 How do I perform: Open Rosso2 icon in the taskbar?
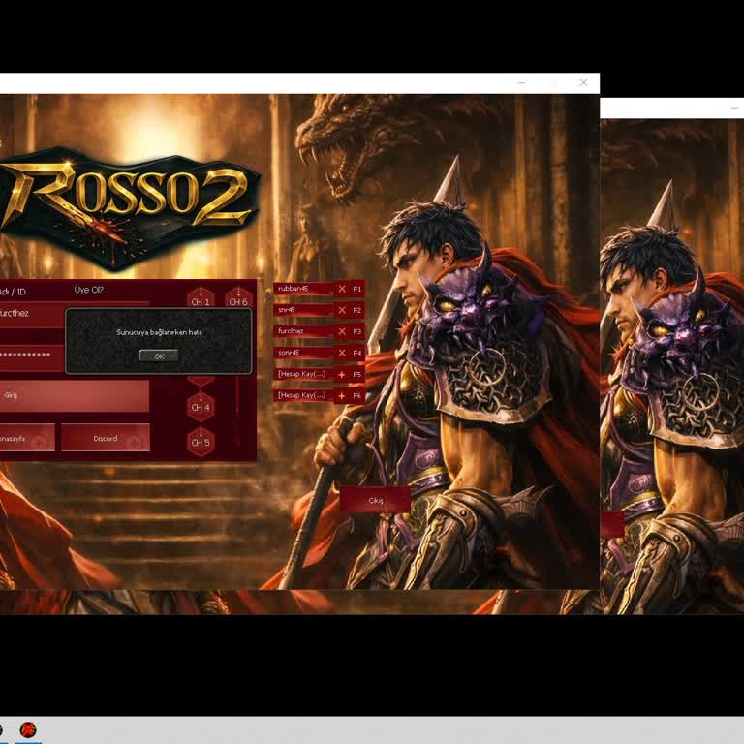coord(28,729)
